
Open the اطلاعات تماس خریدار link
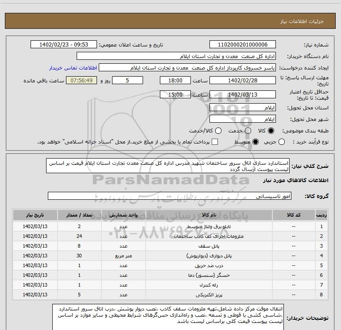[73, 68]
